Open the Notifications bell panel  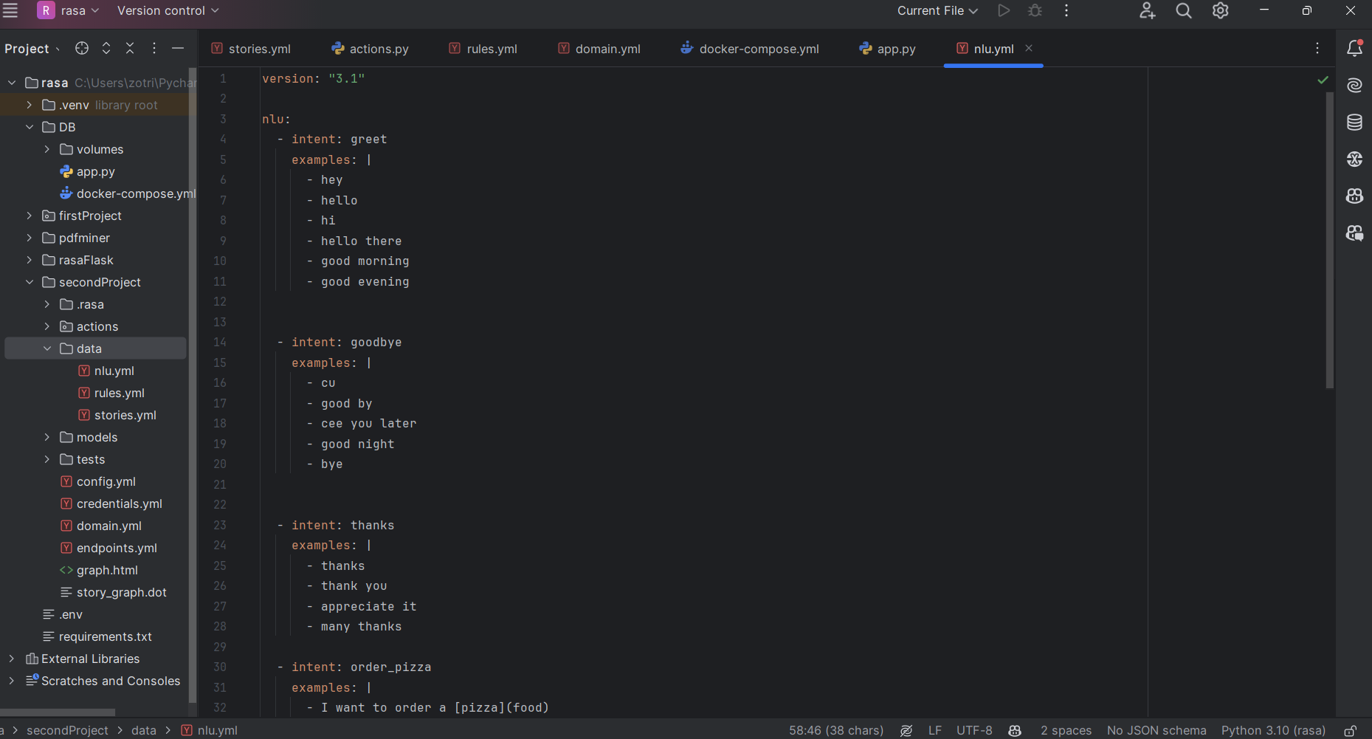(x=1354, y=49)
